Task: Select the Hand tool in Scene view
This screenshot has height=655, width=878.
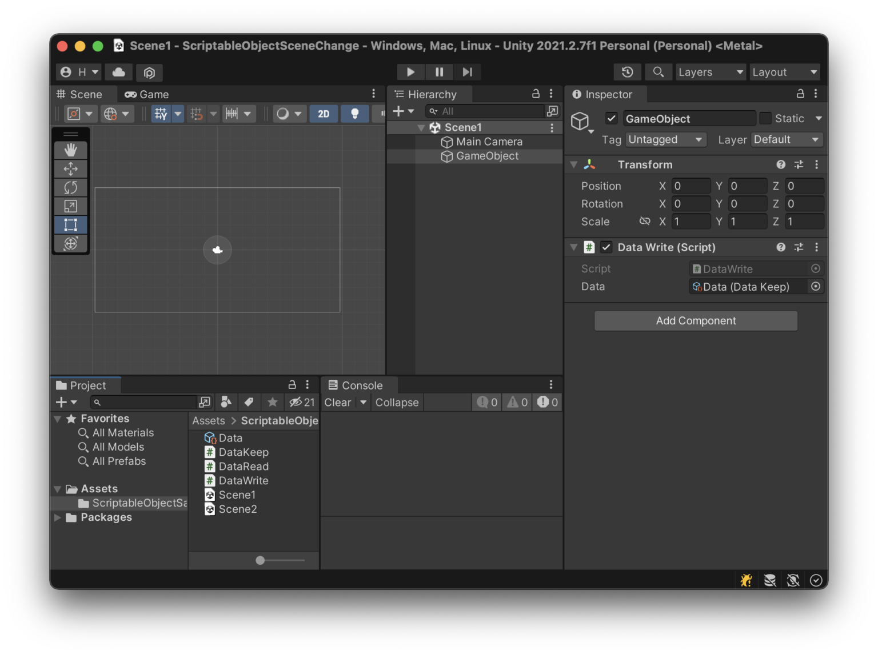Action: coord(70,150)
